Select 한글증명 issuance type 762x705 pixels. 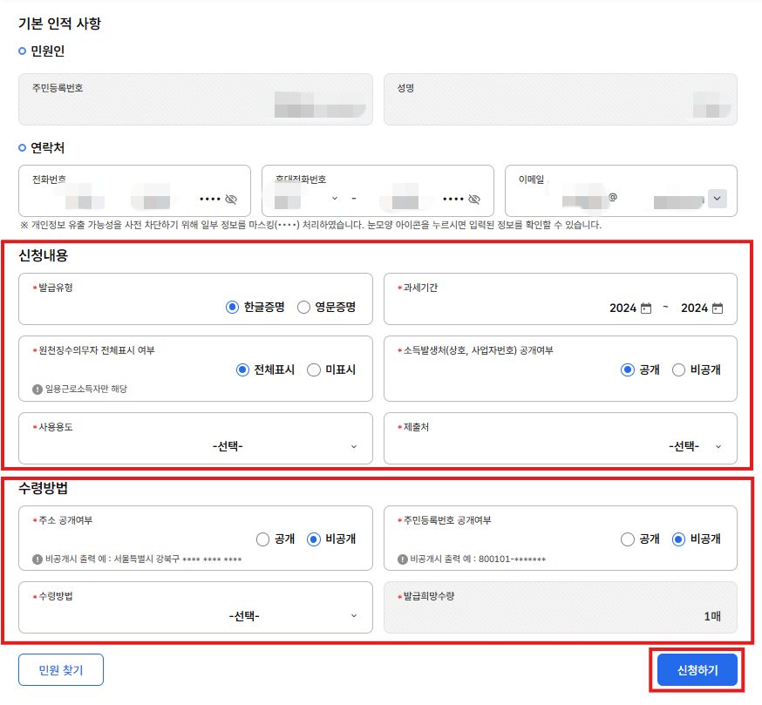point(232,308)
